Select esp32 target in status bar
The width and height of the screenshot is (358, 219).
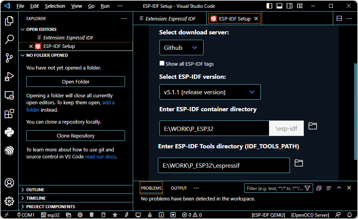50,215
